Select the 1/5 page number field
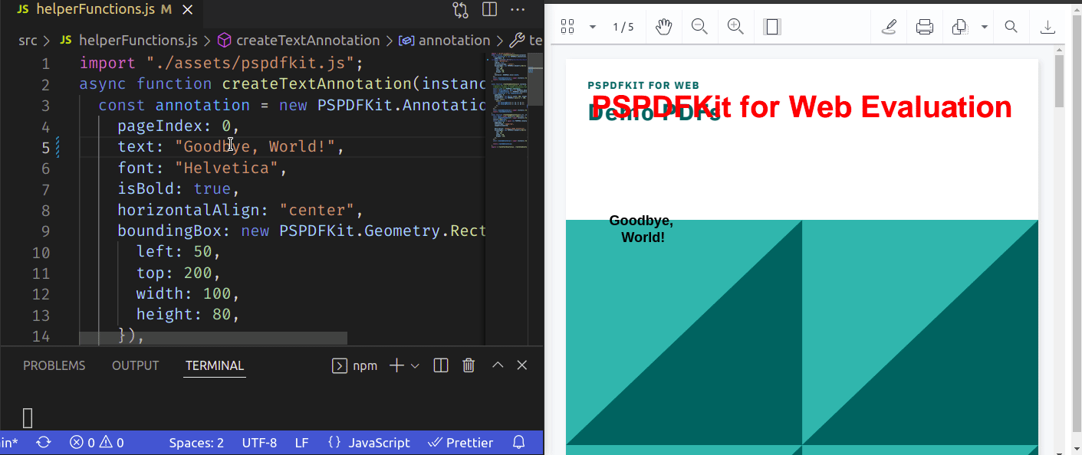Screen dimensions: 1082x455 (x=624, y=26)
